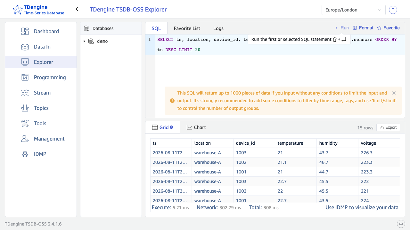Switch to the Chart results tab
The width and height of the screenshot is (410, 230).
(x=196, y=127)
